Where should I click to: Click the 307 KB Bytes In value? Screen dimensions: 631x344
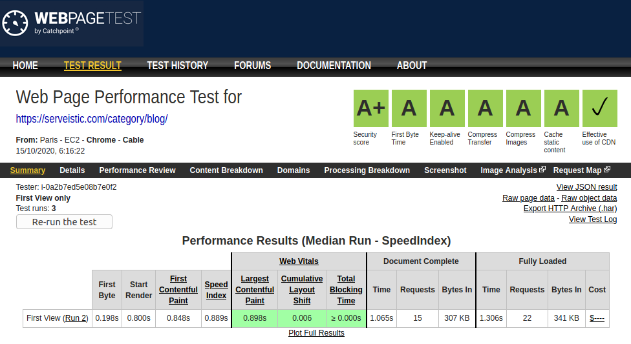click(456, 318)
